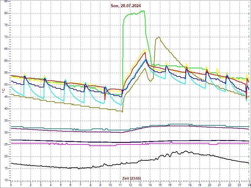This screenshot has height=188, width=251.
Task: Select the hour 6 tick on the x-axis
Action: (70, 185)
